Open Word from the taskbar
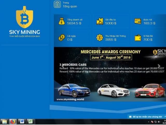 (x=22, y=122)
